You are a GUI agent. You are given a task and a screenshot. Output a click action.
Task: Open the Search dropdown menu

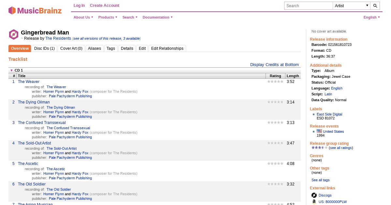pyautogui.click(x=130, y=17)
